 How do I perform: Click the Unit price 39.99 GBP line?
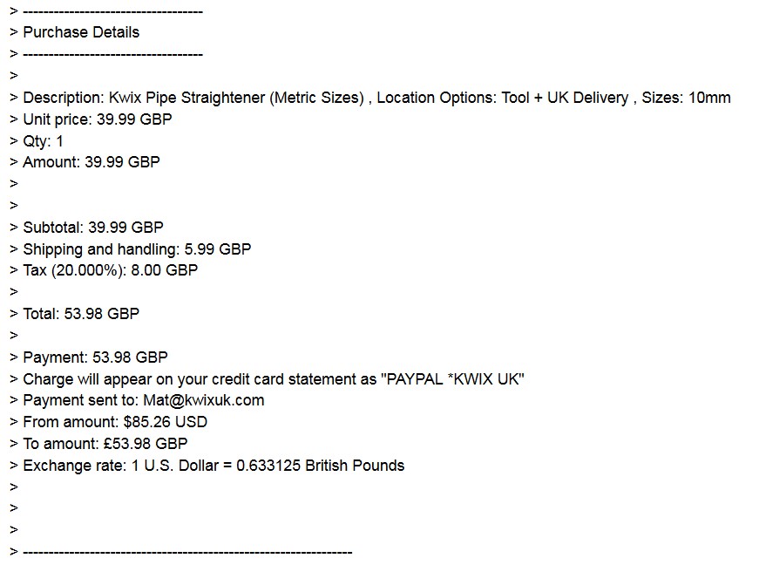[98, 119]
